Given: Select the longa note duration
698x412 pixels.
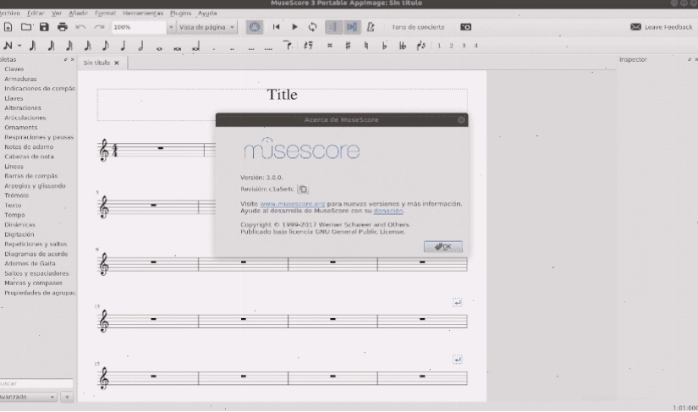Looking at the screenshot, I should pyautogui.click(x=196, y=47).
